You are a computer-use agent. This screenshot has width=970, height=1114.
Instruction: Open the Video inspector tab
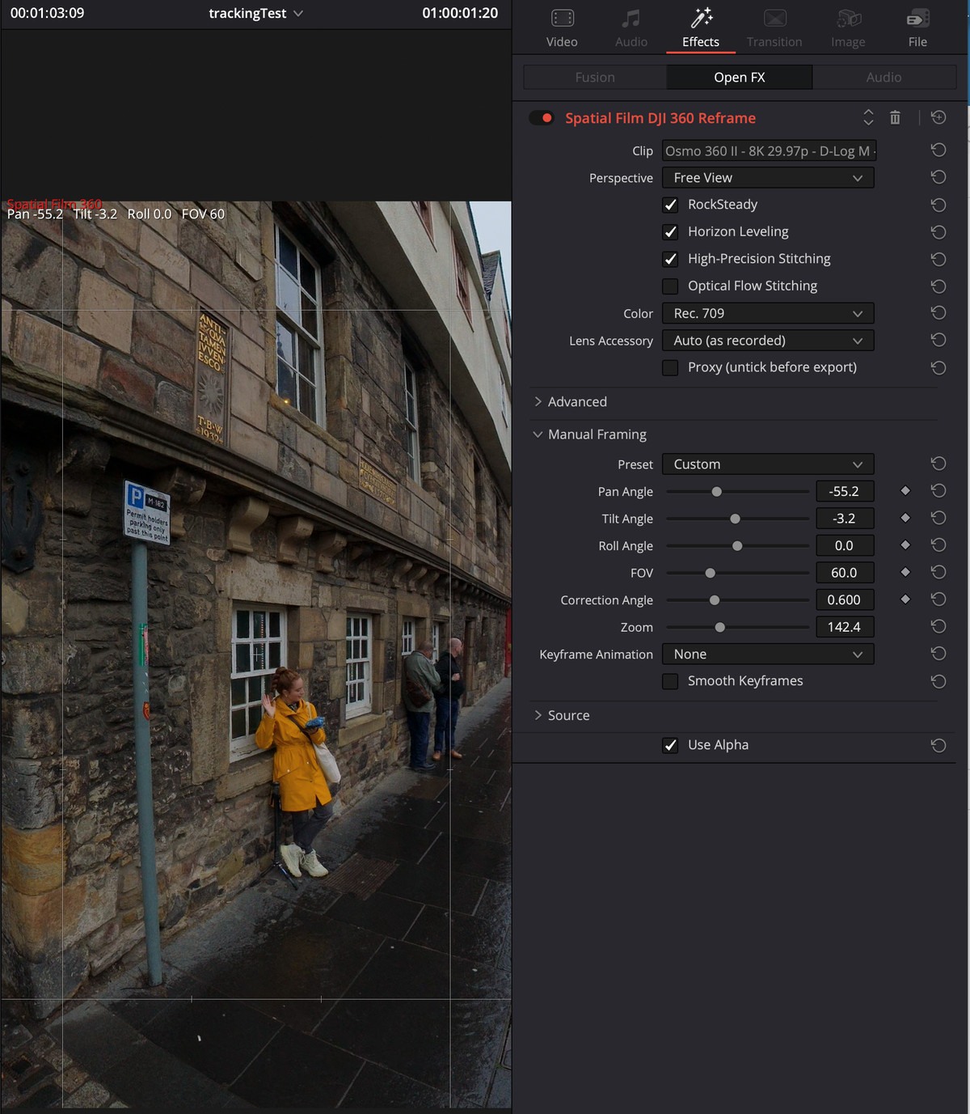(562, 29)
